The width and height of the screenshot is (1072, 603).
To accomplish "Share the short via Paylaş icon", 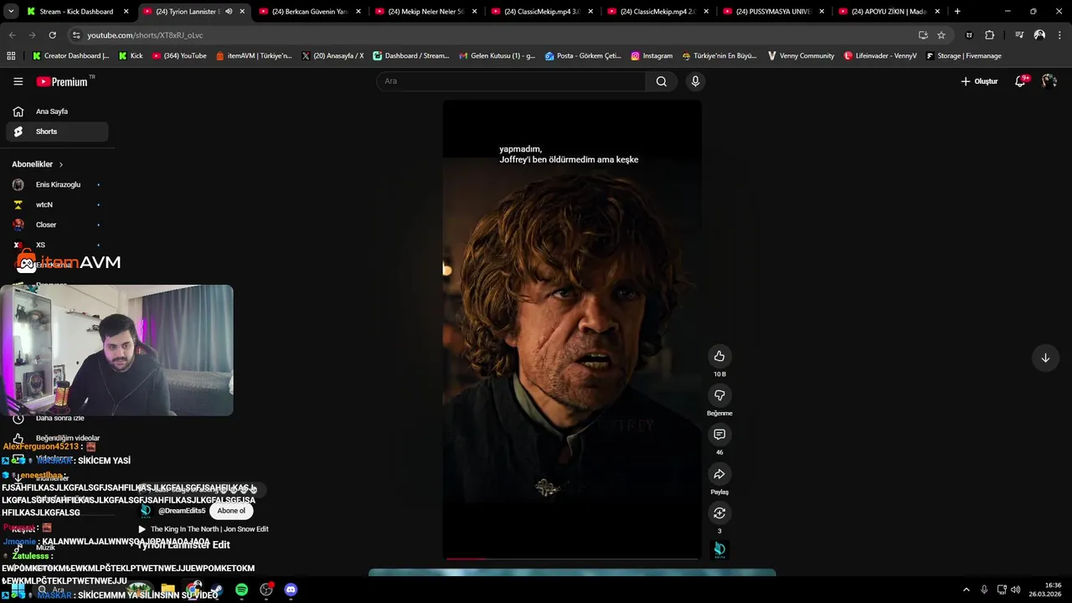I will (x=719, y=474).
